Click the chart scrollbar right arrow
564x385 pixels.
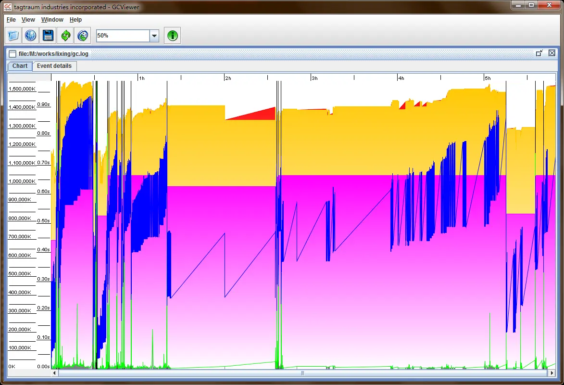[551, 373]
